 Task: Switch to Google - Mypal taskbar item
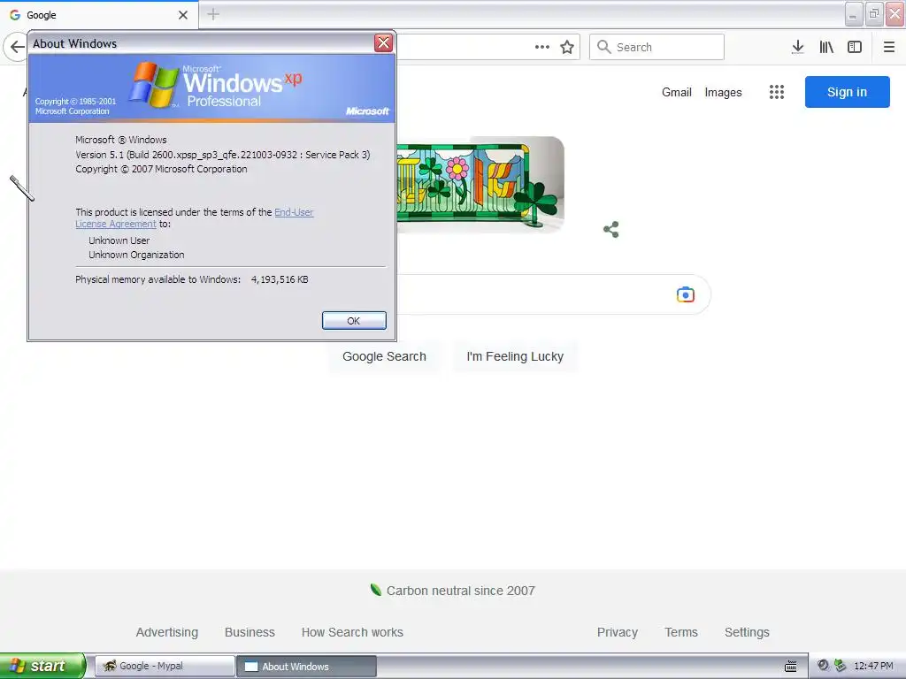point(165,666)
